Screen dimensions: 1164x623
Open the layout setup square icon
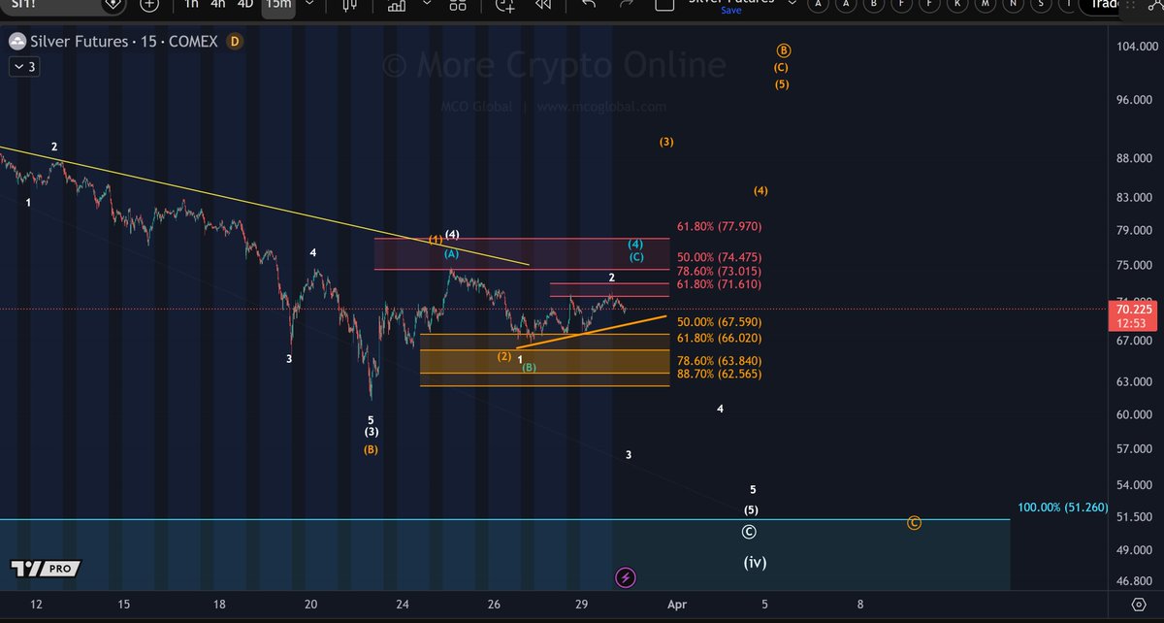pos(663,4)
